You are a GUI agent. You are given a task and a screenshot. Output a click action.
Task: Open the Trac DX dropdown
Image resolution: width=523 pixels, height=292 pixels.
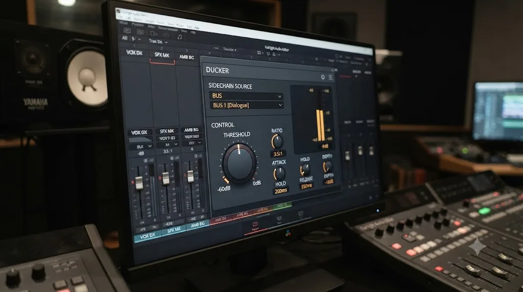point(158,42)
